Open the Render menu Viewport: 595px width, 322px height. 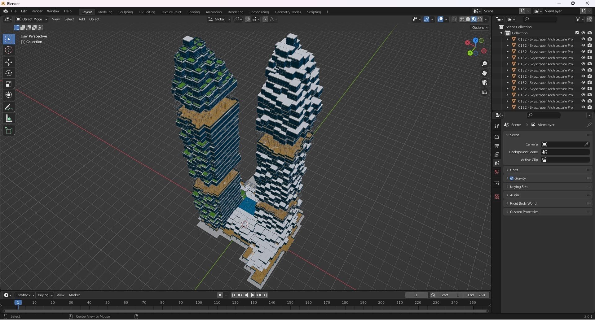[37, 11]
